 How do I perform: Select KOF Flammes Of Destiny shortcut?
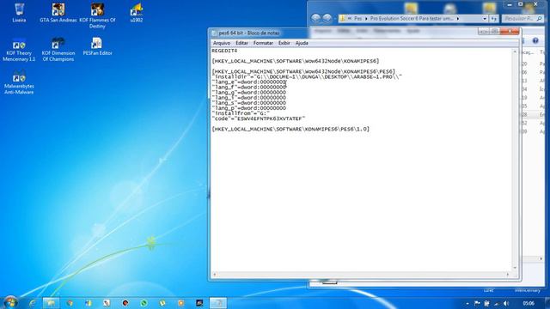click(x=97, y=15)
